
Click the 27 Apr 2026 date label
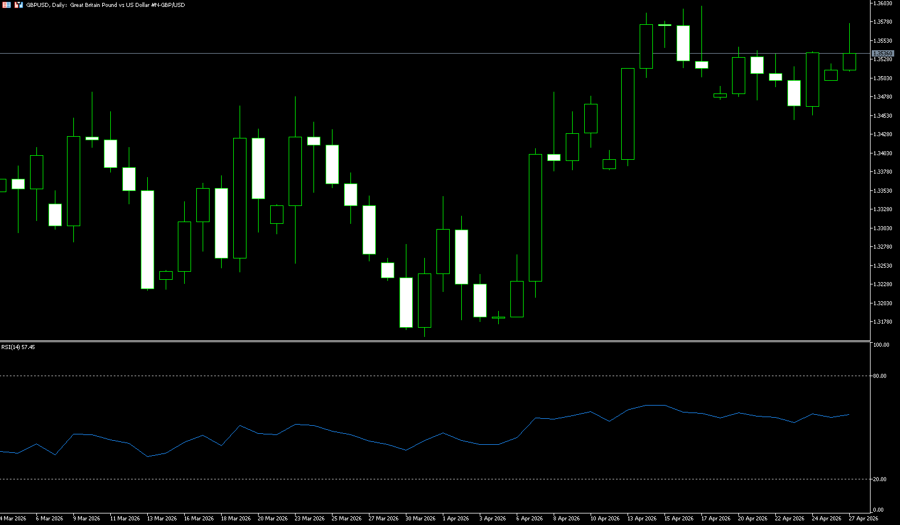coord(863,519)
